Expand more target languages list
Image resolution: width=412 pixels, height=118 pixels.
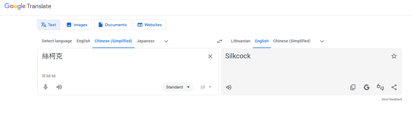pos(322,41)
